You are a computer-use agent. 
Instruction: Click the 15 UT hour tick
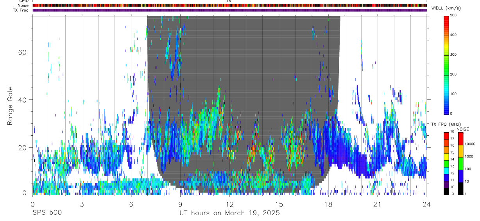(x=279, y=204)
